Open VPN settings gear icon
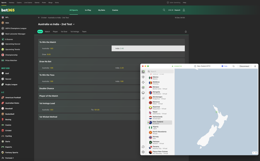This screenshot has height=161, width=260. pos(143,152)
